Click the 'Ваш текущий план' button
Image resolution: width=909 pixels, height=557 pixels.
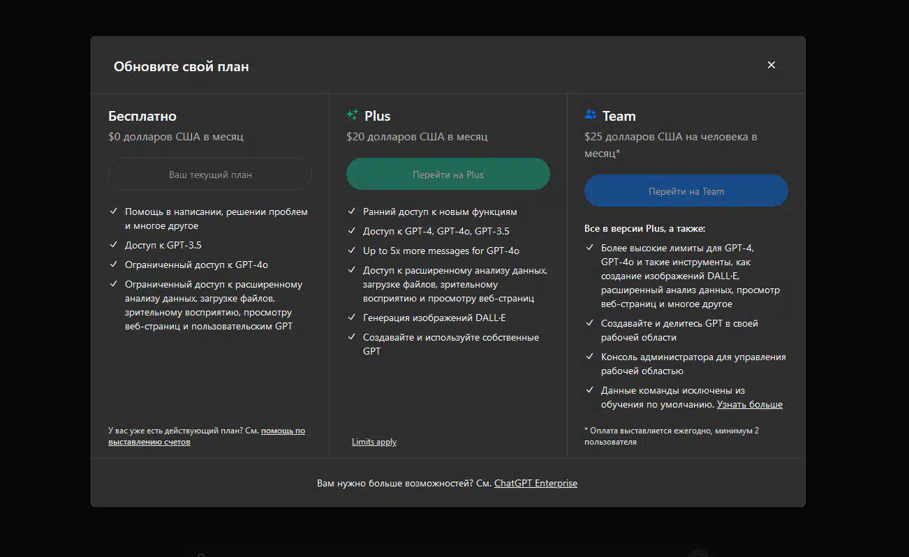point(210,174)
